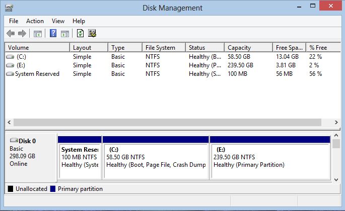The image size is (345, 211).
Task: Click the 56 % free cell
Action: click(x=315, y=74)
